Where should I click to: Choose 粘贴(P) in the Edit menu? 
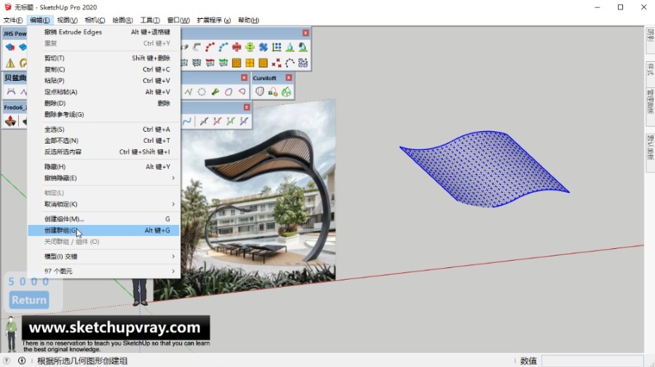click(103, 80)
